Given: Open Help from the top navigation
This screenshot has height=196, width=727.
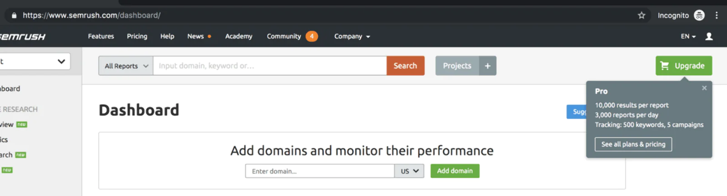Looking at the screenshot, I should pos(167,36).
